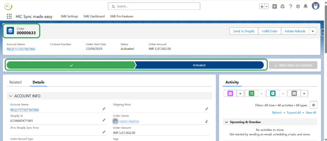Screen dimensions: 327x141
Task: Click the Expand All link
Action: [x=294, y=113]
